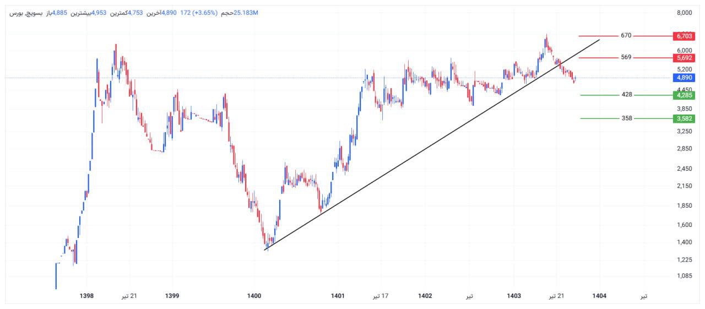Click the 428 support line label
Screen dimensions: 705x309
(x=626, y=95)
